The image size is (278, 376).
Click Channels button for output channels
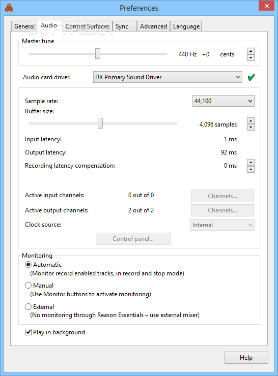pos(223,210)
